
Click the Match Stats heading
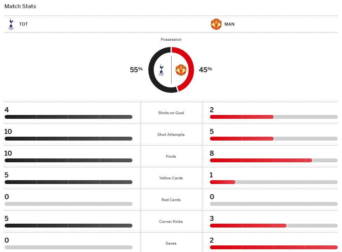coord(20,7)
